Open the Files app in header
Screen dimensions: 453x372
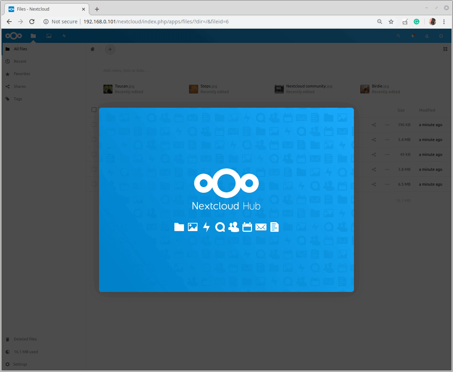click(x=33, y=36)
